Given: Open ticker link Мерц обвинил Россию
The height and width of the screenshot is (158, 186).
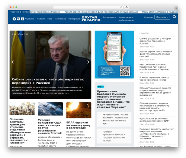Looking at the screenshot, I should click(x=160, y=12).
